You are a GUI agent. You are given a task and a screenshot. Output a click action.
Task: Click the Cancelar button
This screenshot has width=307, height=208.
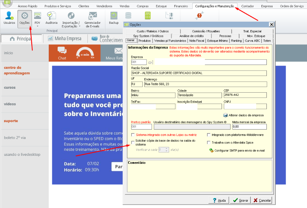(262, 201)
